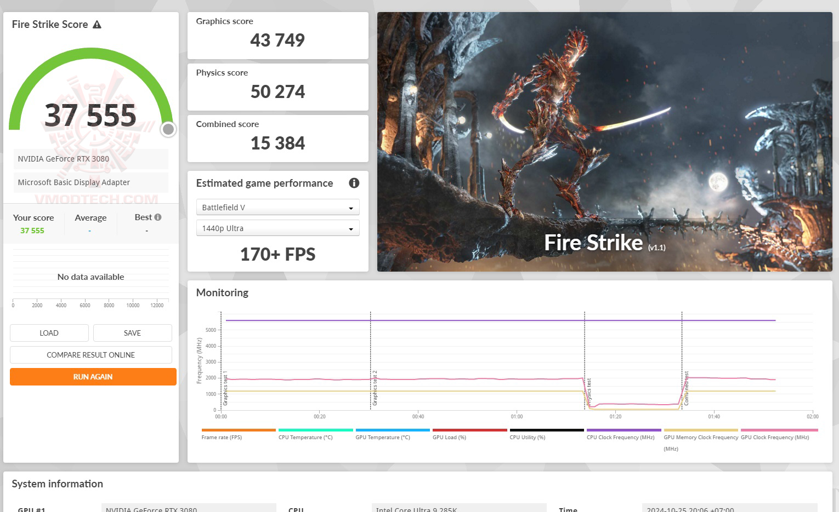Click the RUN AGAIN button

(93, 377)
